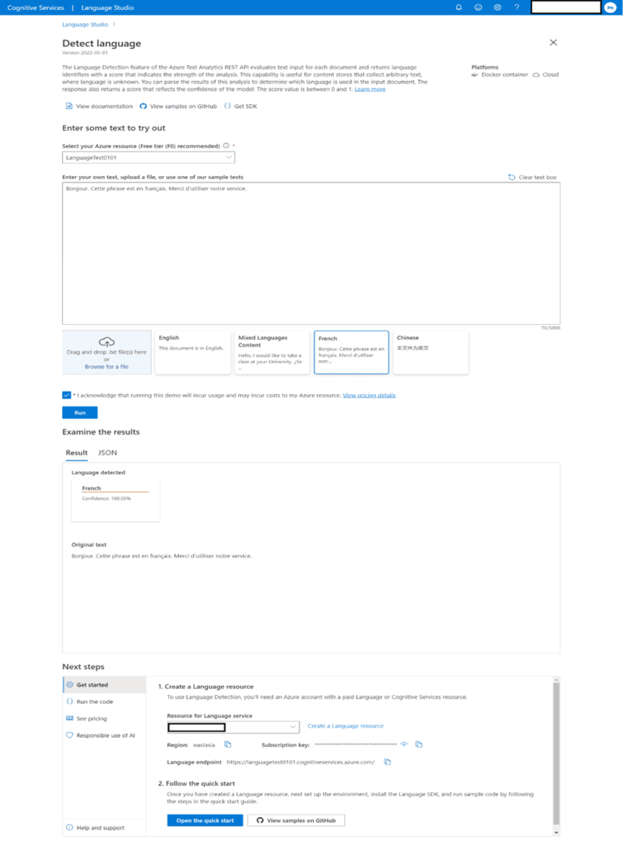Screen dimensions: 623x846
Task: Open View samples on GitHub link at top
Action: (178, 107)
